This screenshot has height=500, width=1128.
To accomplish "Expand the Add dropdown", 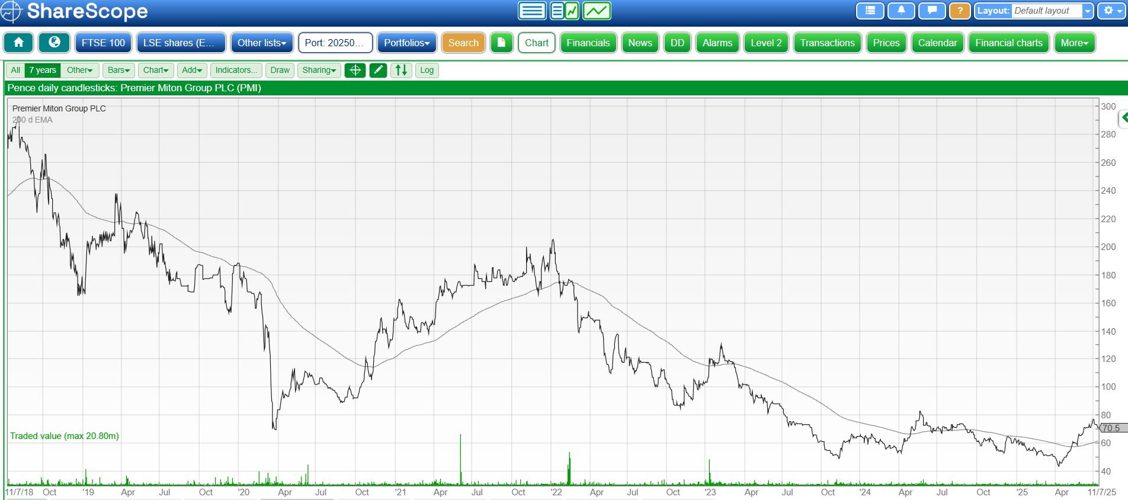I will (x=192, y=70).
